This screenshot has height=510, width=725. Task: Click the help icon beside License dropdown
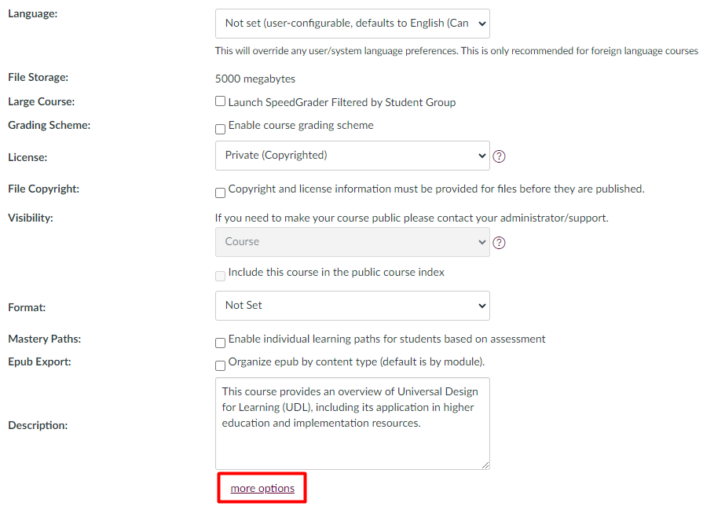coord(499,156)
